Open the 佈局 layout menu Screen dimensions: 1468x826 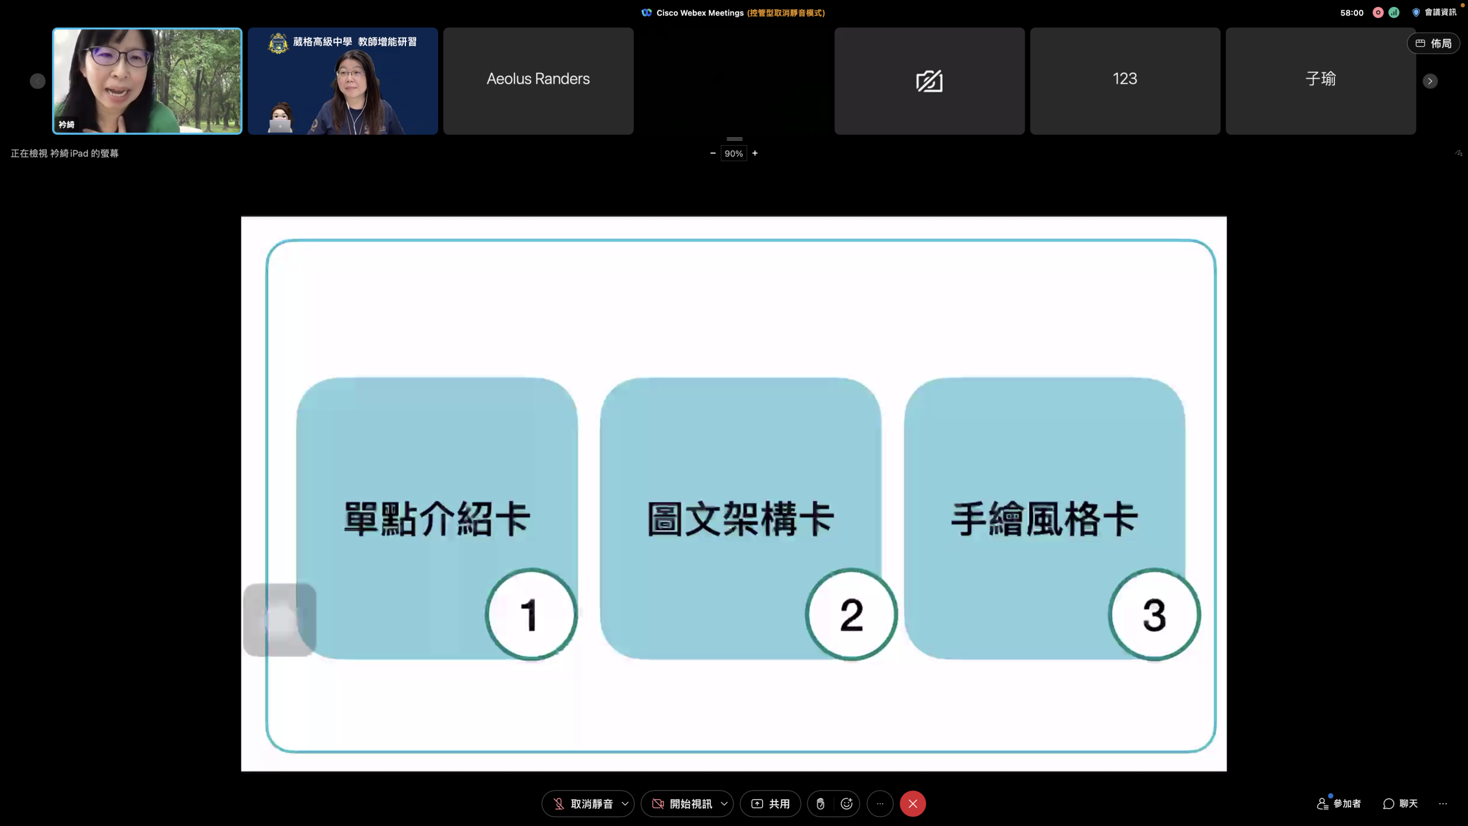(x=1433, y=44)
